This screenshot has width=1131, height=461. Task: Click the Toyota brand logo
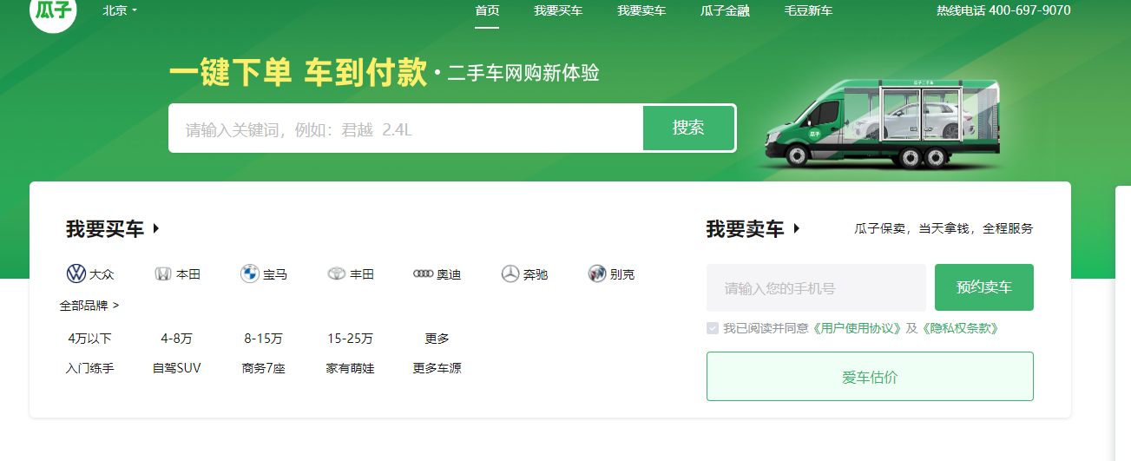click(336, 274)
